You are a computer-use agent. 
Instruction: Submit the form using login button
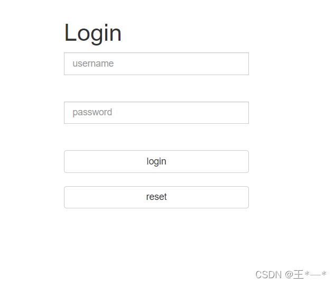pyautogui.click(x=156, y=162)
